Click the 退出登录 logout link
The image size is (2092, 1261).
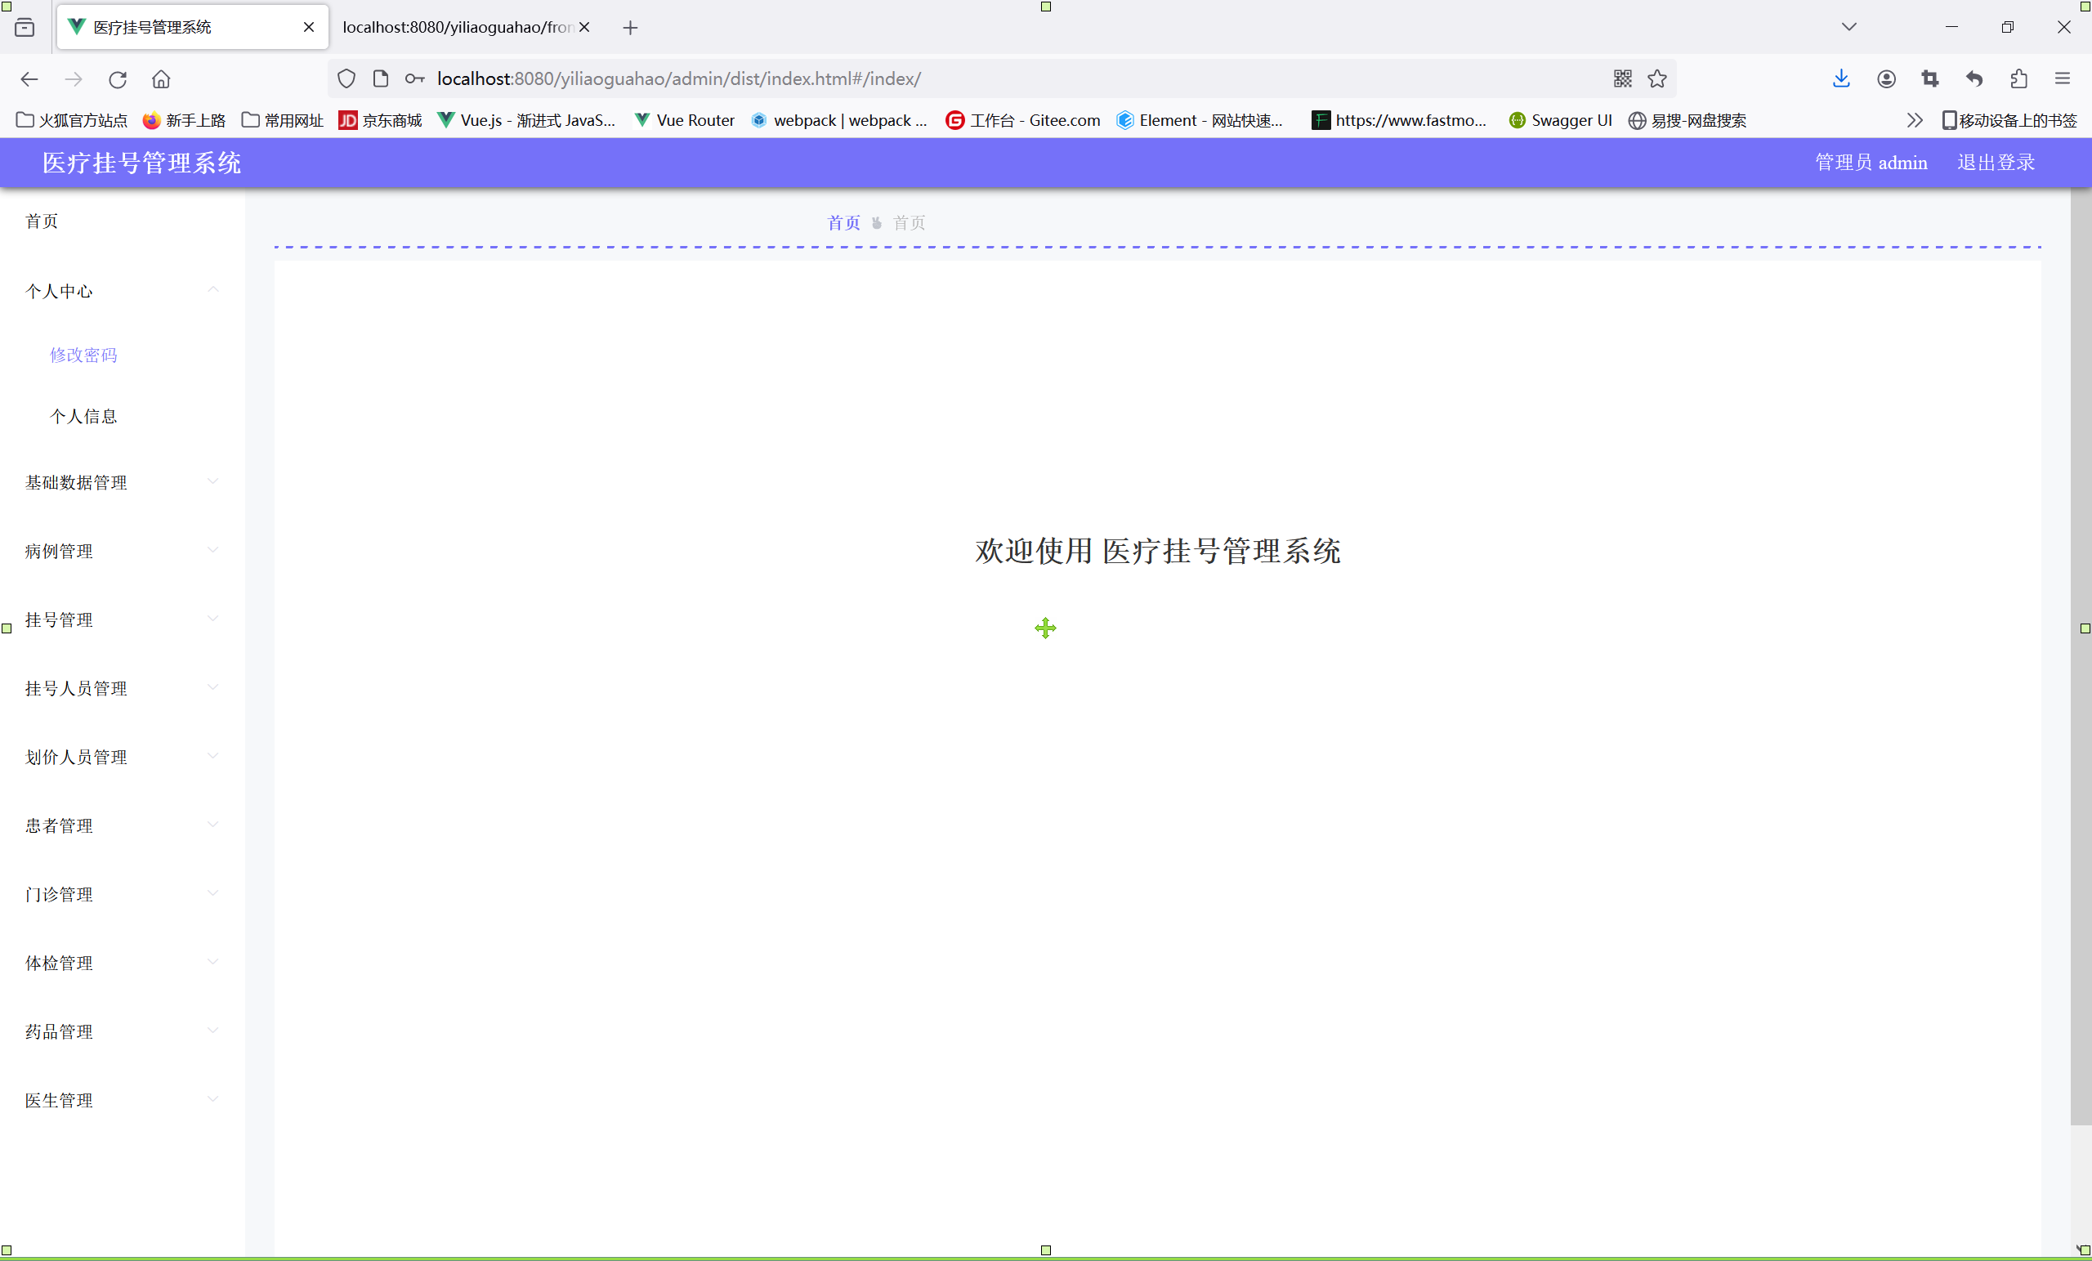click(1996, 162)
